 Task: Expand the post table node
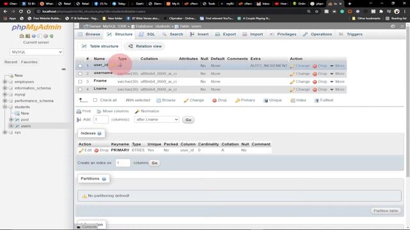tap(12, 119)
